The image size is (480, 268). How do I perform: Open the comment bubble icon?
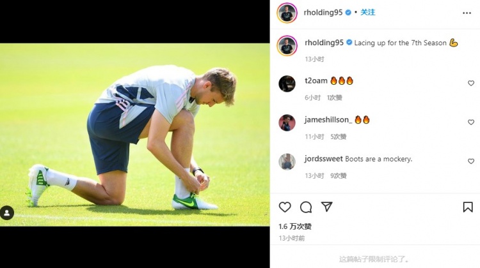tap(306, 207)
